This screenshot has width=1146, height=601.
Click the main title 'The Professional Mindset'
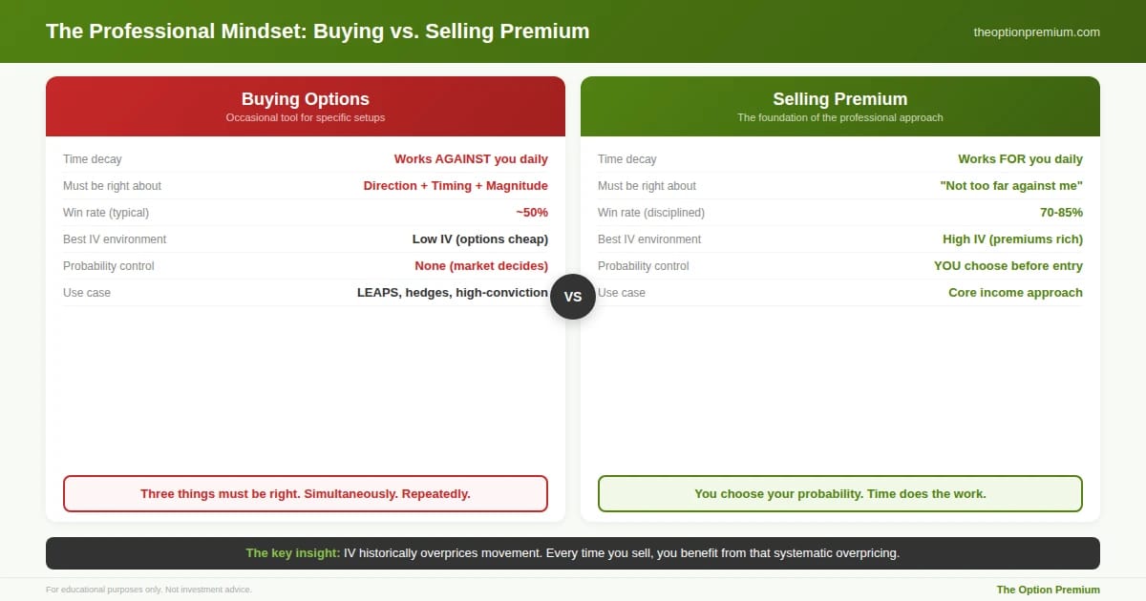317,31
